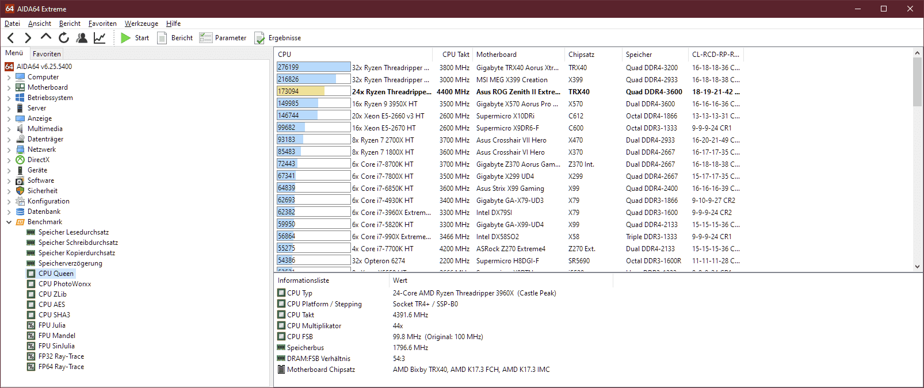
Task: Collapse the Benchmark tree node
Action: [9, 222]
